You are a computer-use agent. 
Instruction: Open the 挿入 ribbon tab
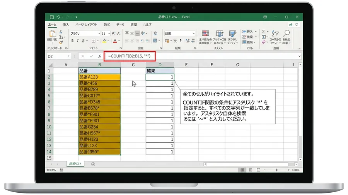coord(66,25)
